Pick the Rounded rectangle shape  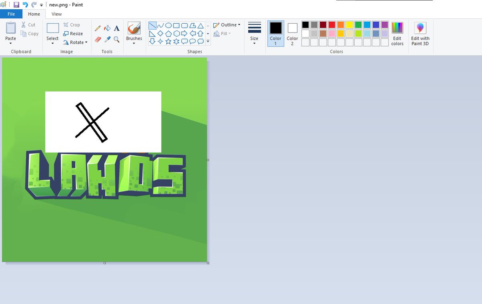pos(184,26)
